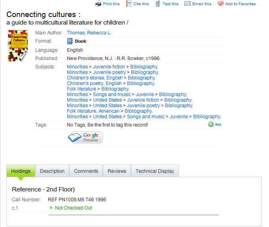The width and height of the screenshot is (269, 227).
Task: Click the envelope Email this icon
Action: tap(188, 4)
